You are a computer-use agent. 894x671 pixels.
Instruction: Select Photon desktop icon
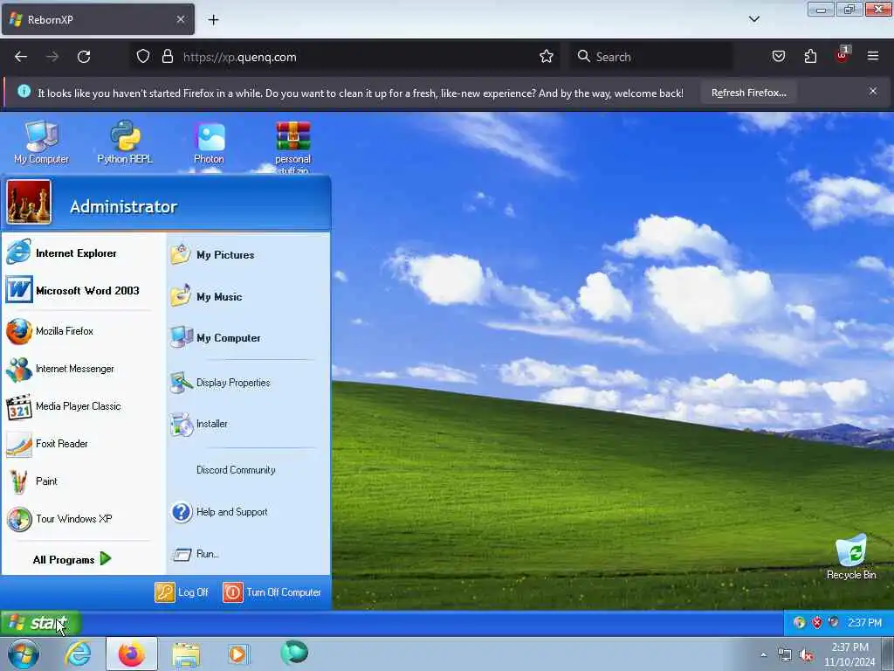(209, 142)
